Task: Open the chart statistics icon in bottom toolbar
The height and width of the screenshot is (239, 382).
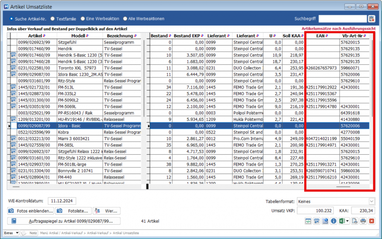Action: (309, 221)
